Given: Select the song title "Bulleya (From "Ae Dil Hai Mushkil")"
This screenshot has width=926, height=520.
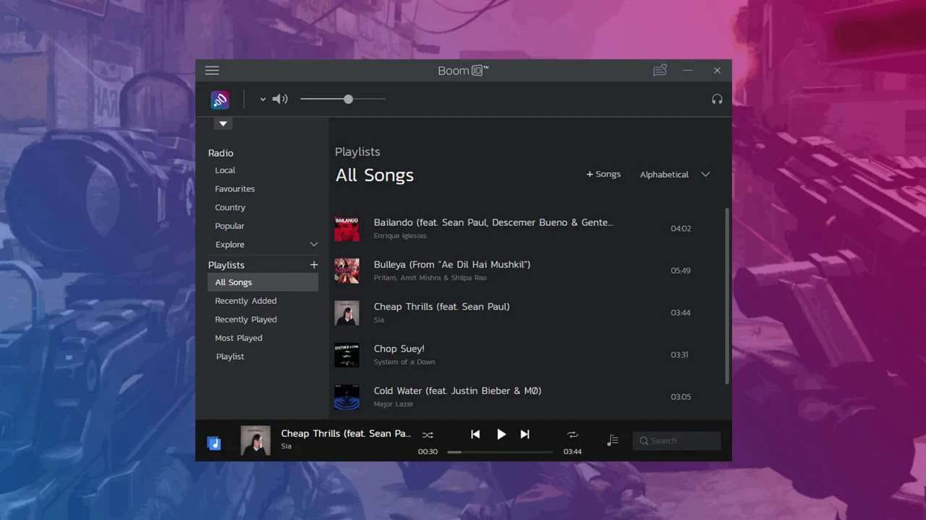Looking at the screenshot, I should tap(452, 264).
